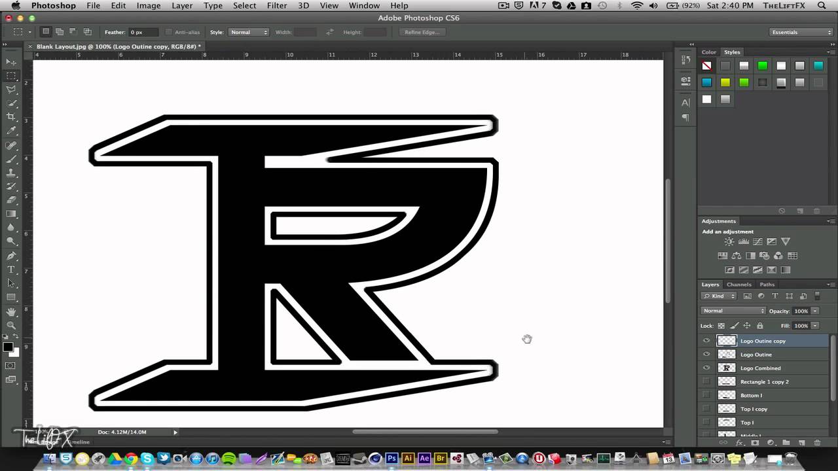Viewport: 838px width, 471px height.
Task: Open the Window menu
Action: point(364,6)
